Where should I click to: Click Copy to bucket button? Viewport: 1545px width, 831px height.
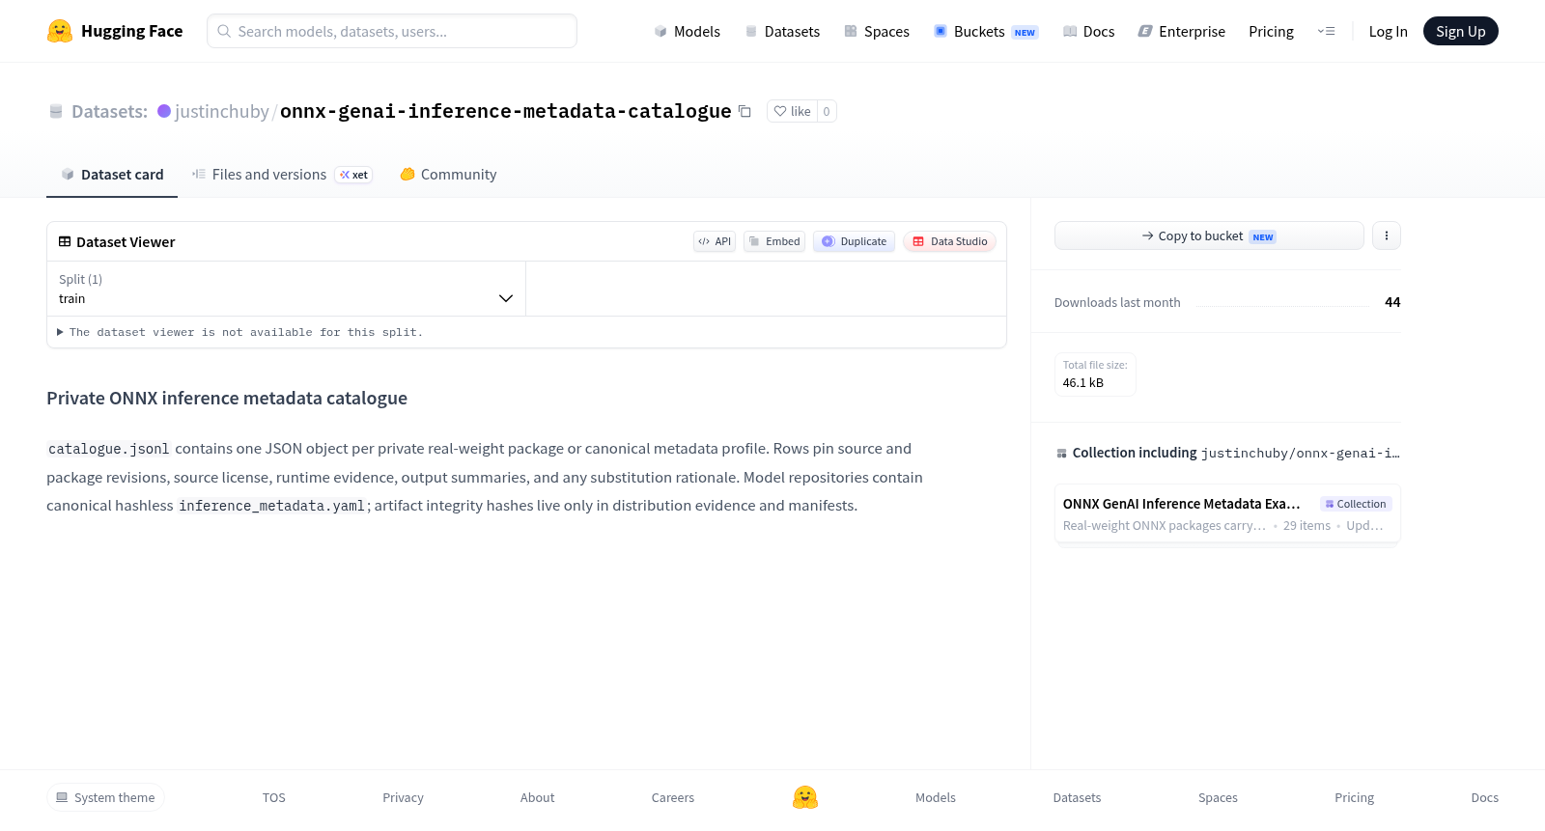[x=1209, y=235]
